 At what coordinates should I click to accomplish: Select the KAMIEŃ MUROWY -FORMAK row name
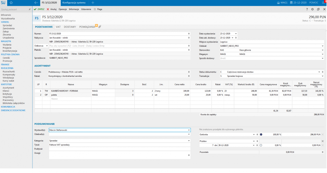tap(65, 91)
